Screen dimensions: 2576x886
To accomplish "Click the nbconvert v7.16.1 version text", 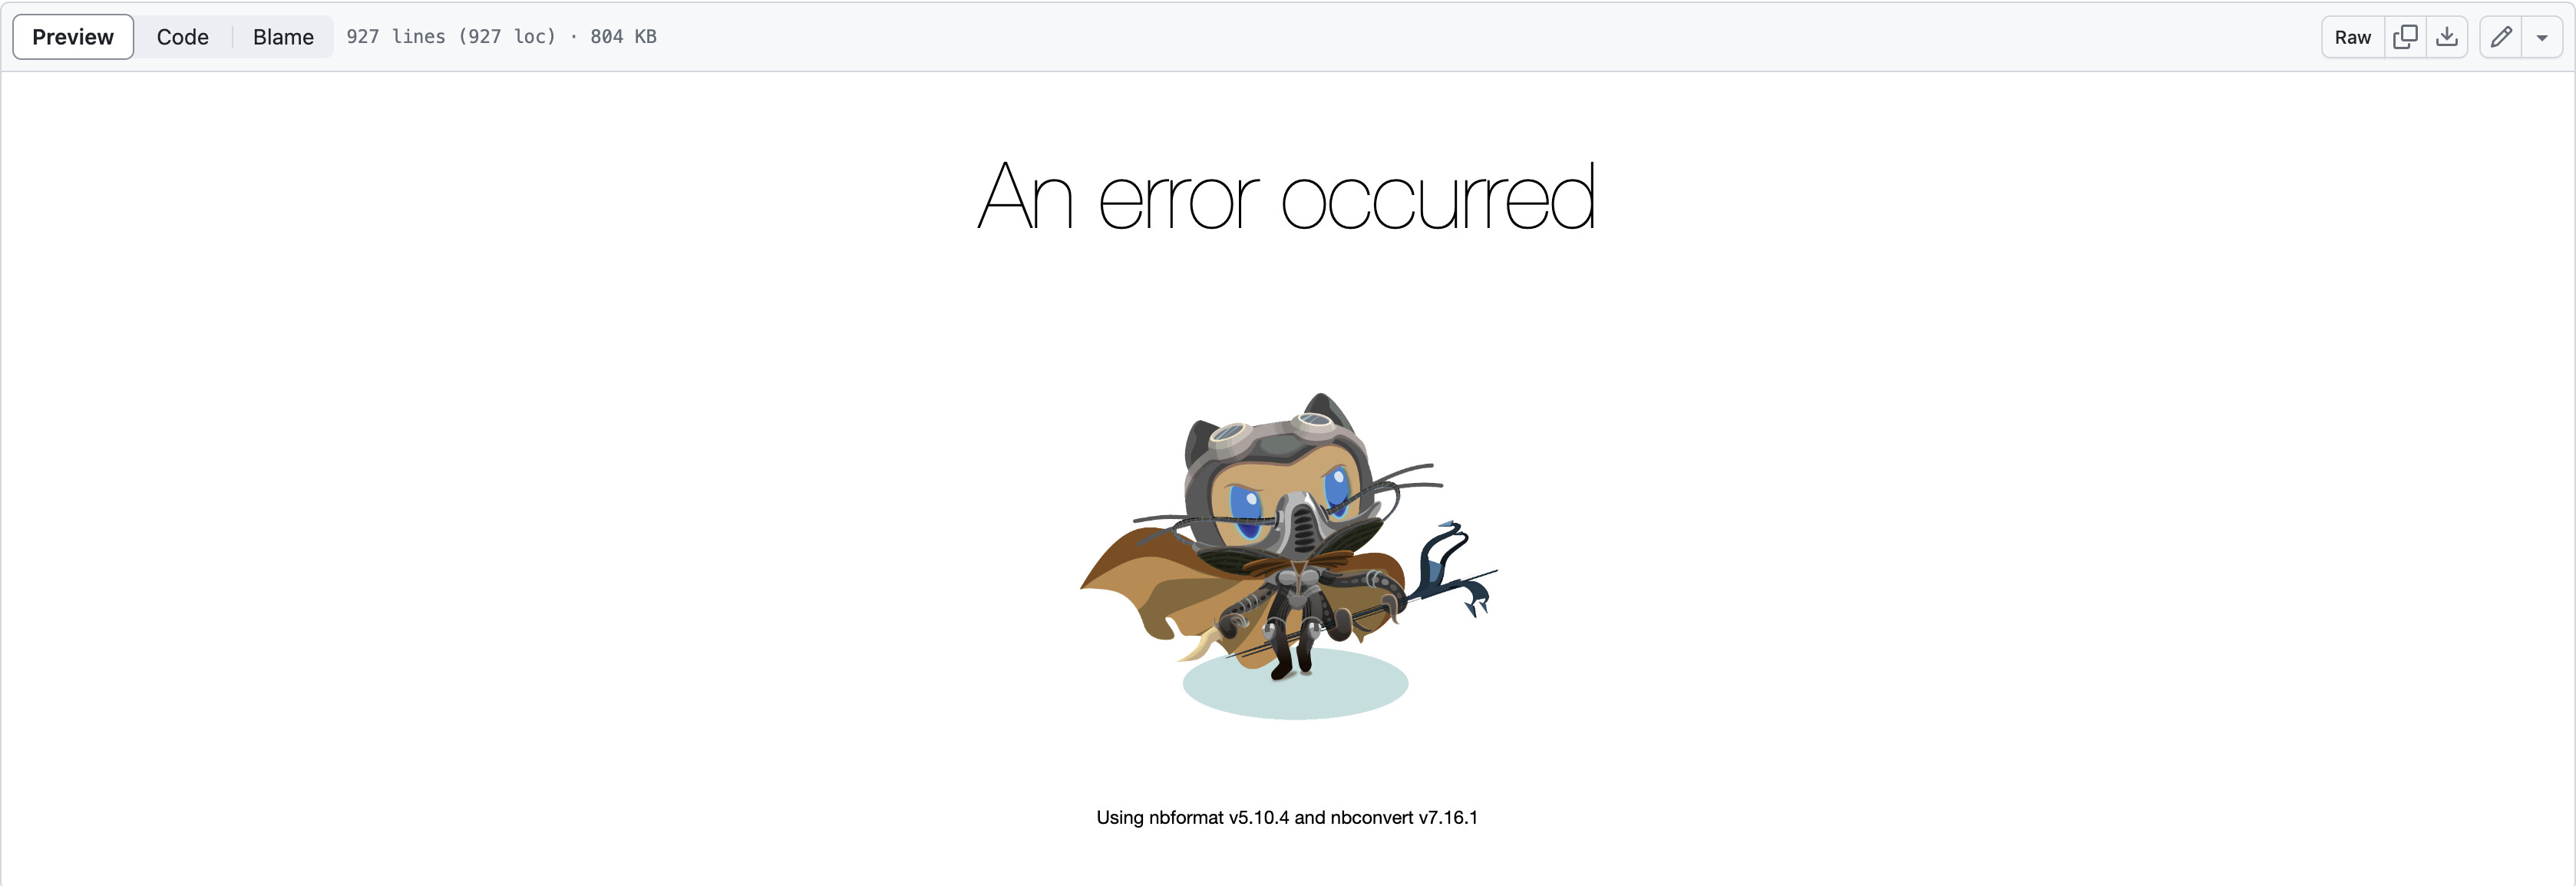I will 1404,817.
